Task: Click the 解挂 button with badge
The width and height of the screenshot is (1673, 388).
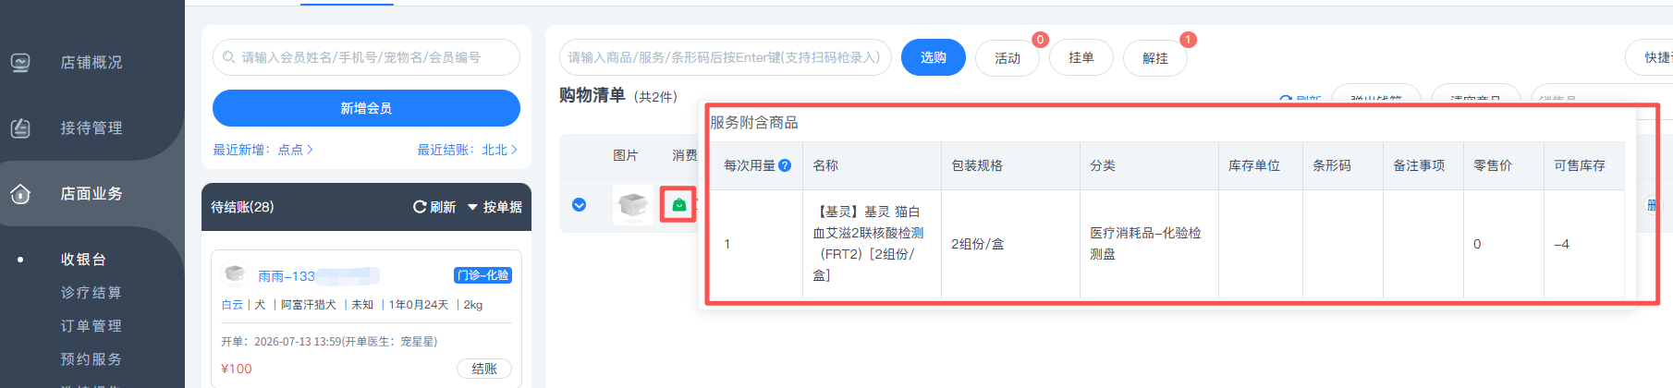Action: 1155,58
